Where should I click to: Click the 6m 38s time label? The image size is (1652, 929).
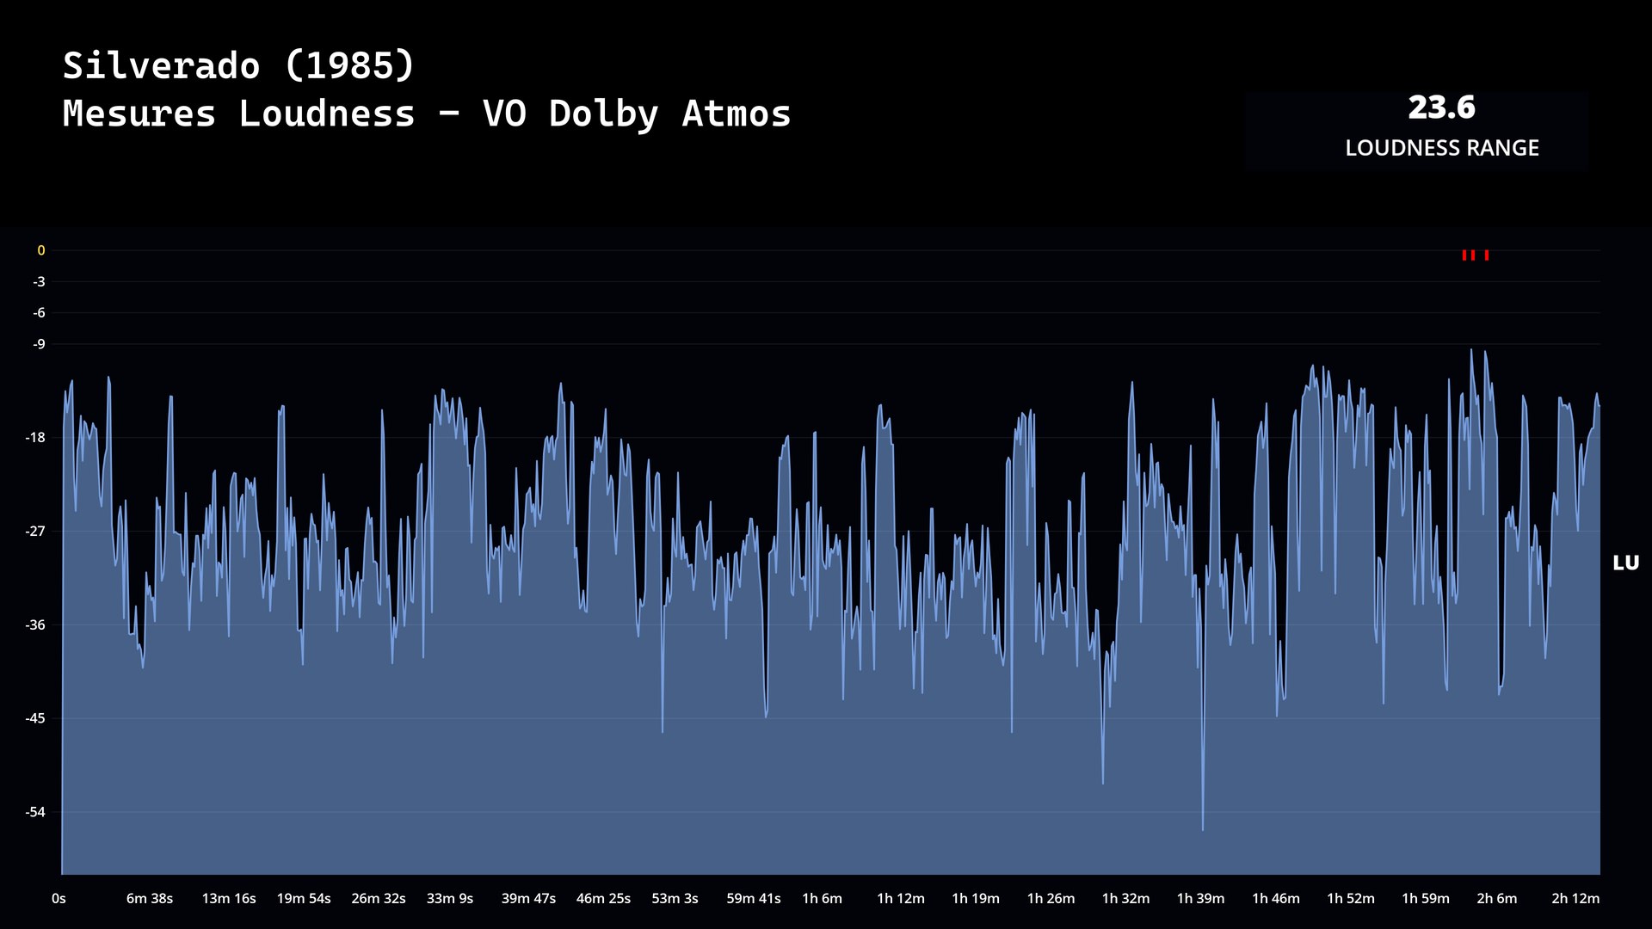coord(150,898)
